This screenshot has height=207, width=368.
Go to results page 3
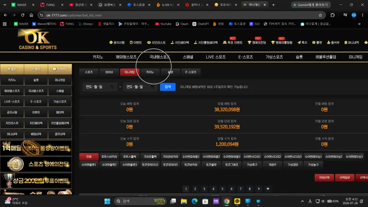(204, 189)
